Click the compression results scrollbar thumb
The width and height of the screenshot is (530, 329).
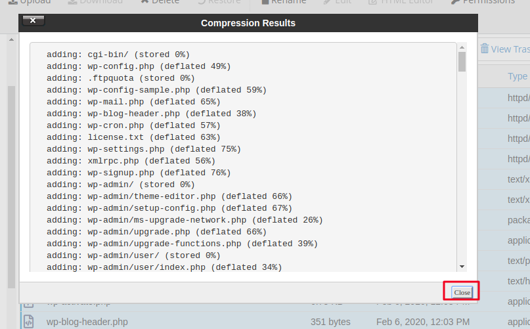click(462, 62)
